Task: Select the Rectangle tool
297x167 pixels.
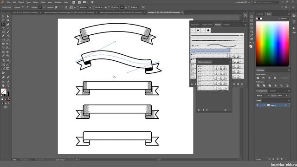Action: (3, 32)
